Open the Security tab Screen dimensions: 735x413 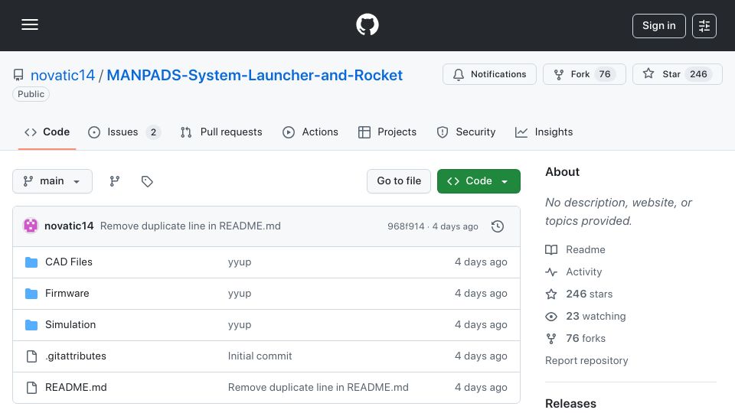point(466,132)
